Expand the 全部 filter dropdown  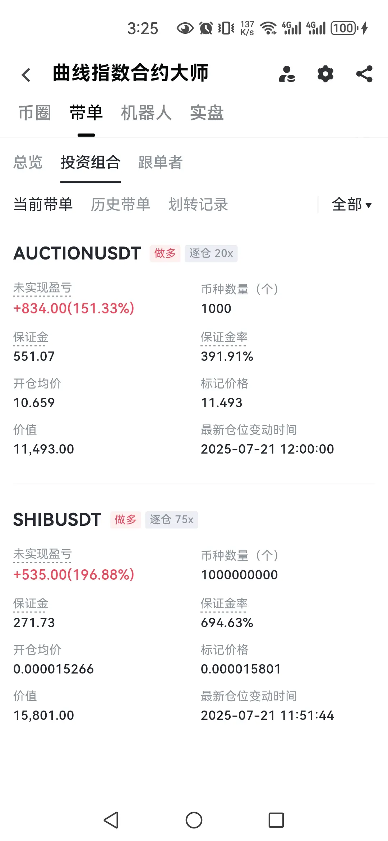tap(352, 204)
